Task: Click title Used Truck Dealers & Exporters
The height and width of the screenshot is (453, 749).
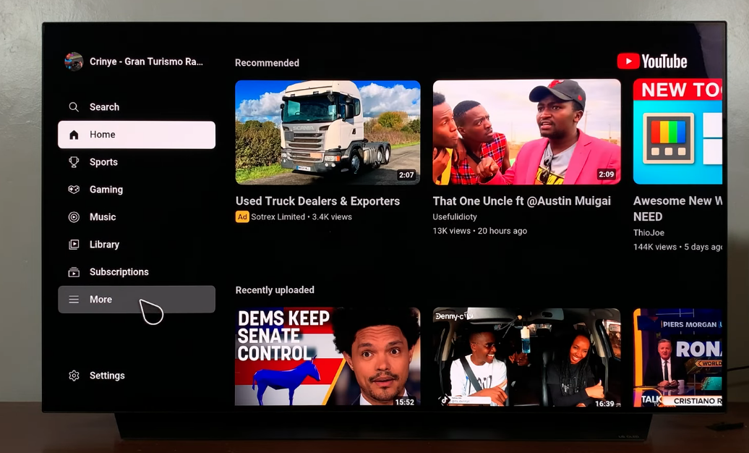Action: (317, 201)
